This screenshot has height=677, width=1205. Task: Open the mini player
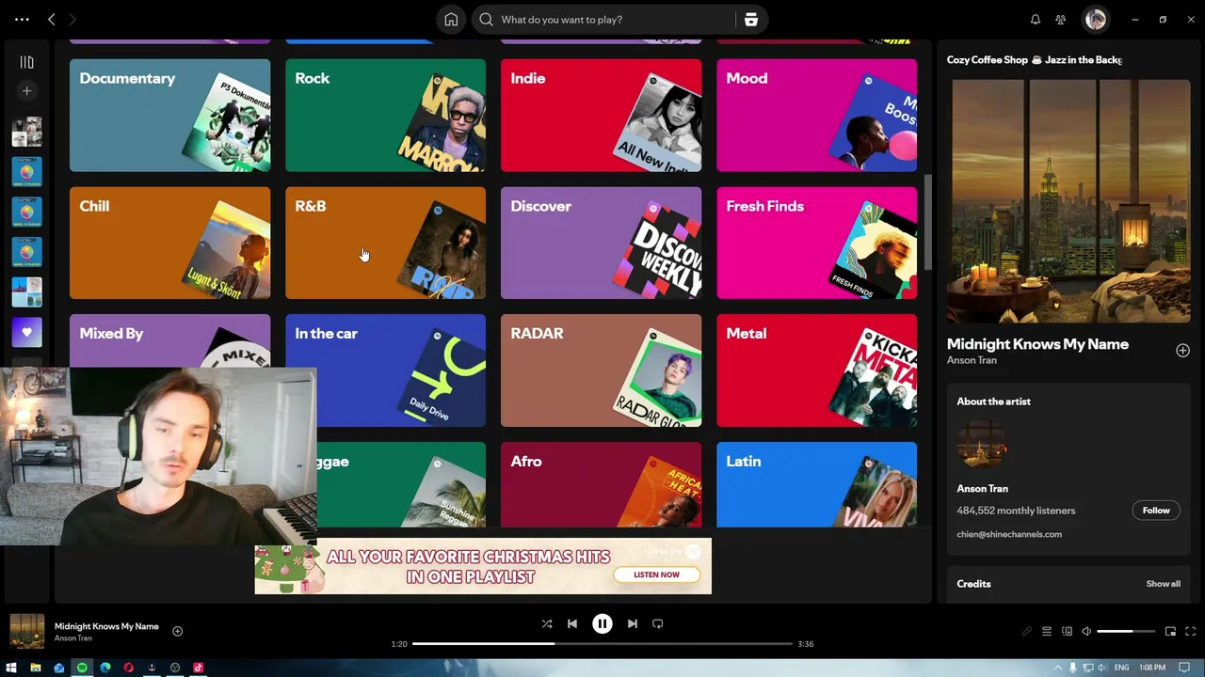pos(1170,632)
